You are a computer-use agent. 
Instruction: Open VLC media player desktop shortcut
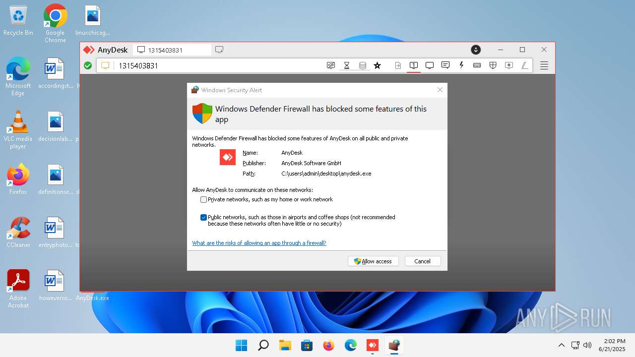click(x=18, y=130)
